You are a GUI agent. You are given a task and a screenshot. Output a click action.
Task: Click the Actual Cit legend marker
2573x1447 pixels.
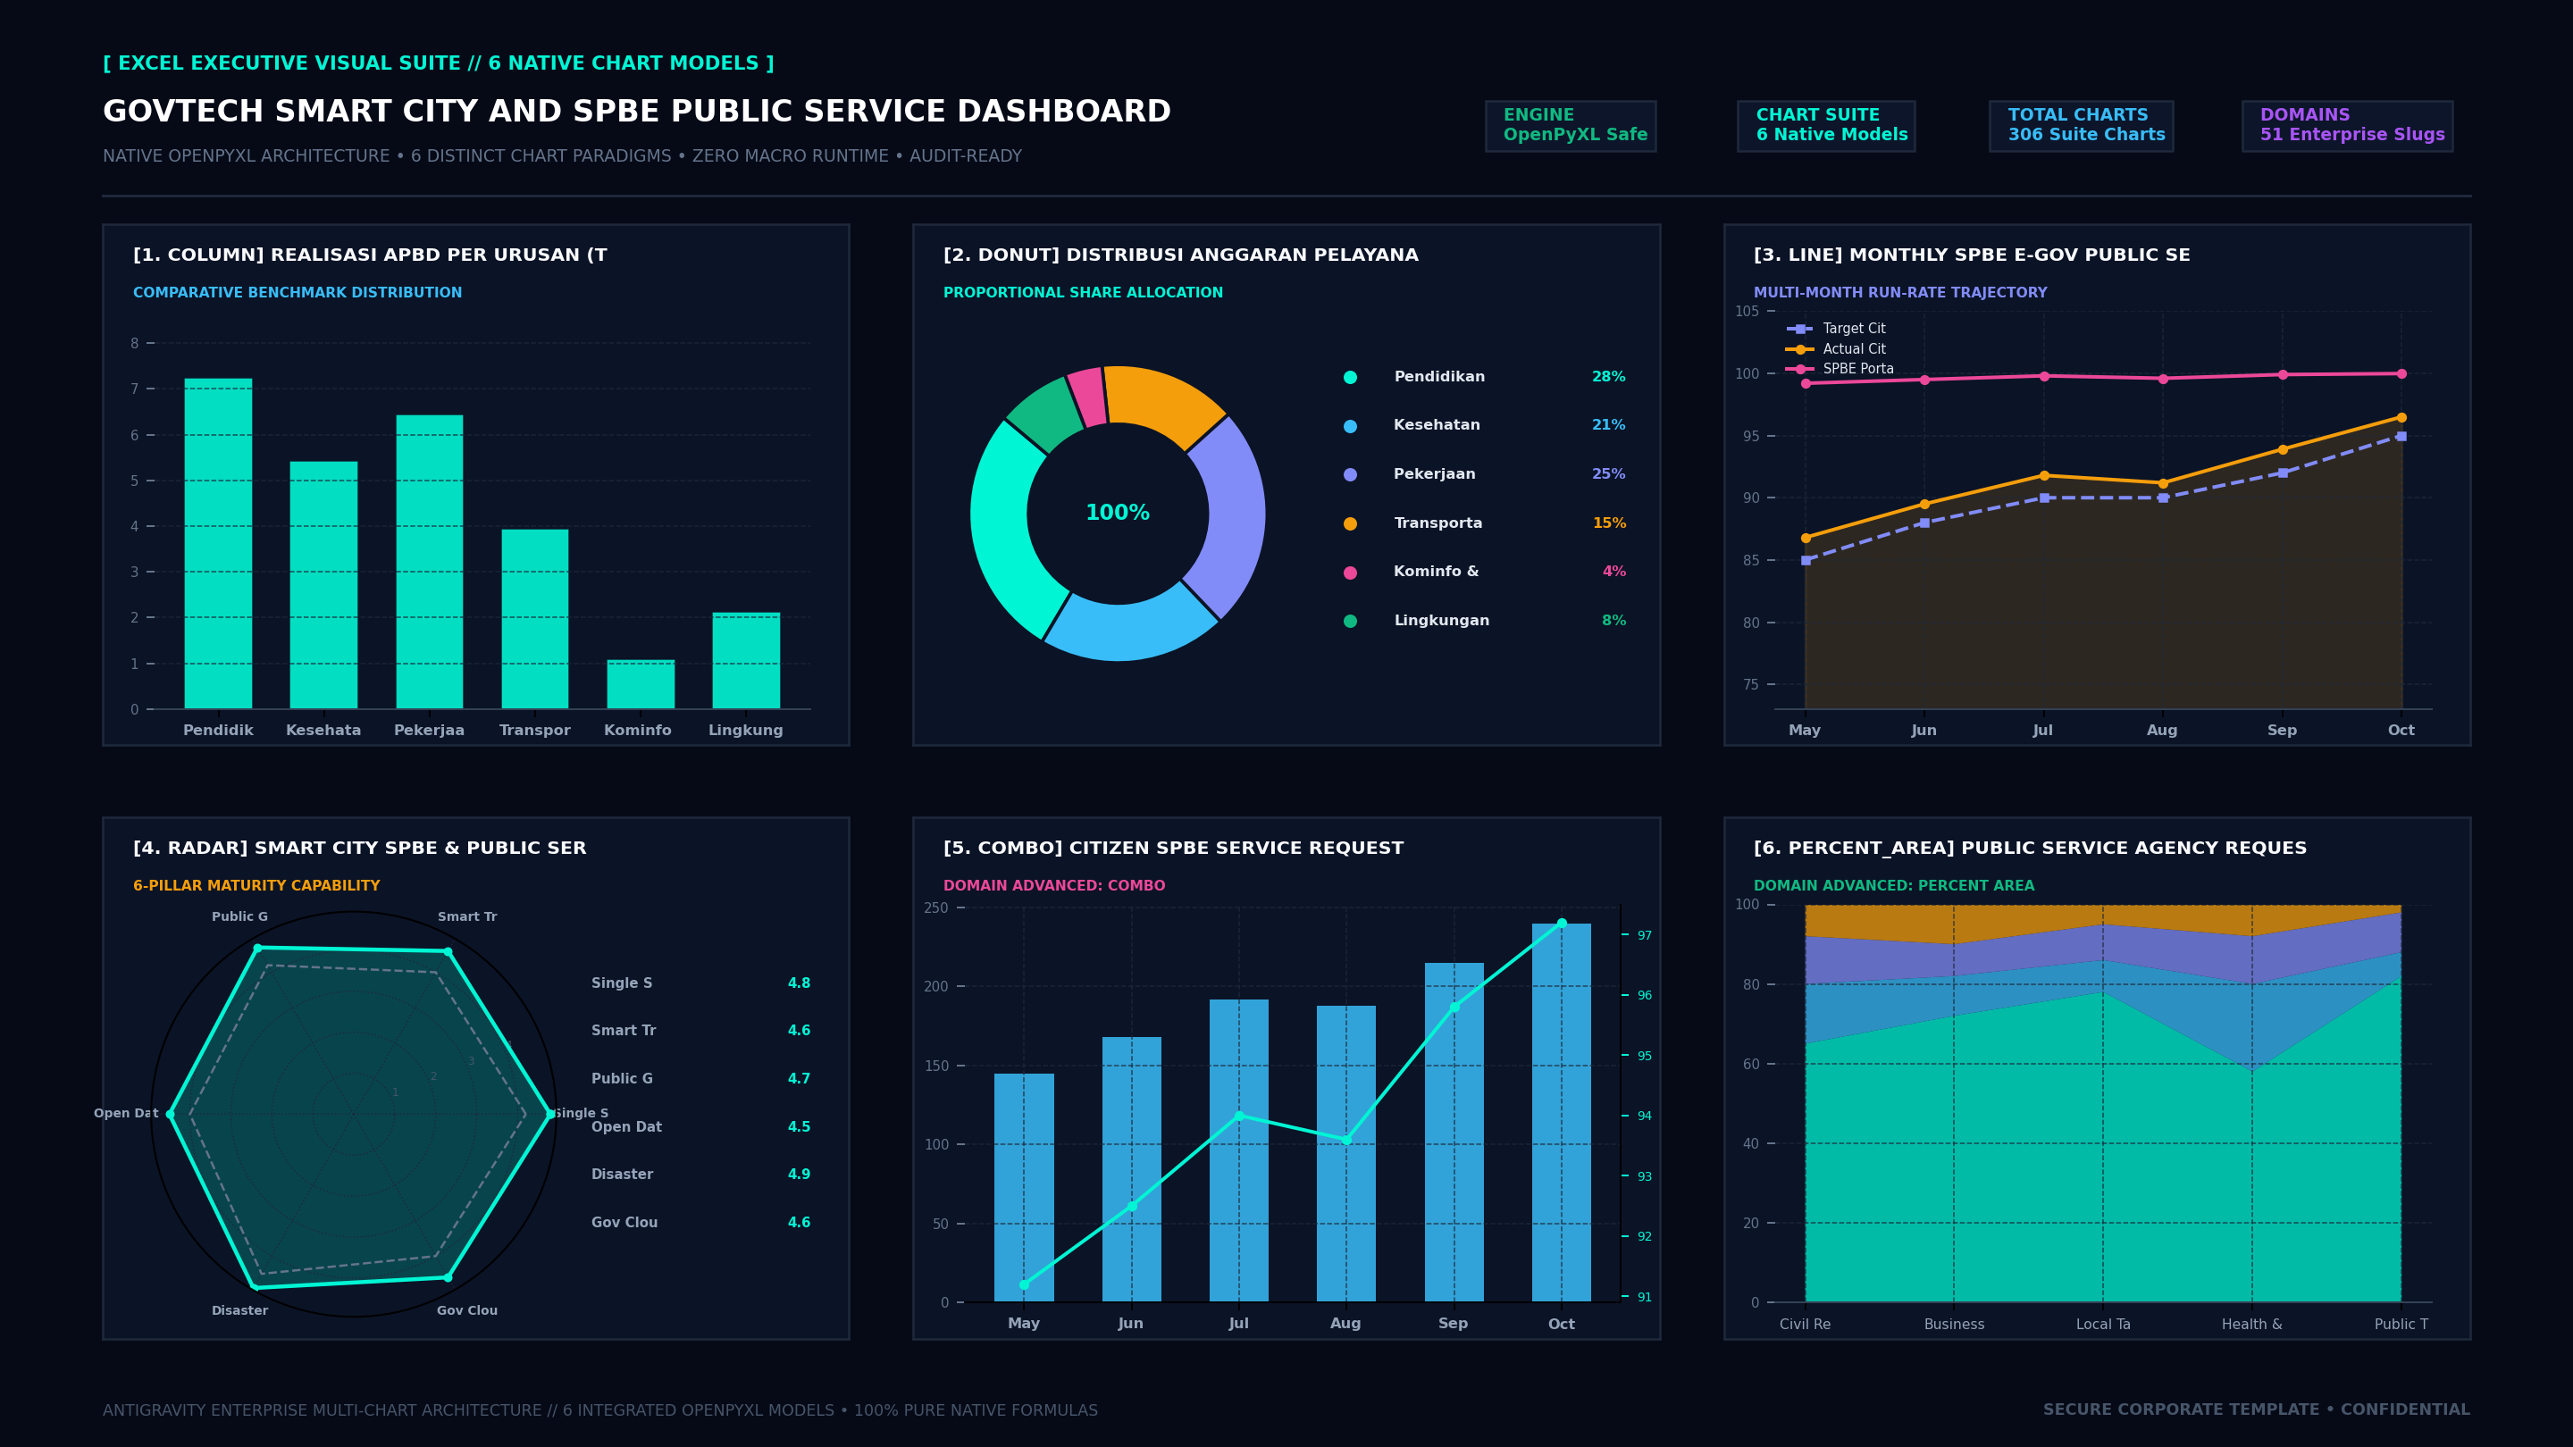tap(1799, 349)
